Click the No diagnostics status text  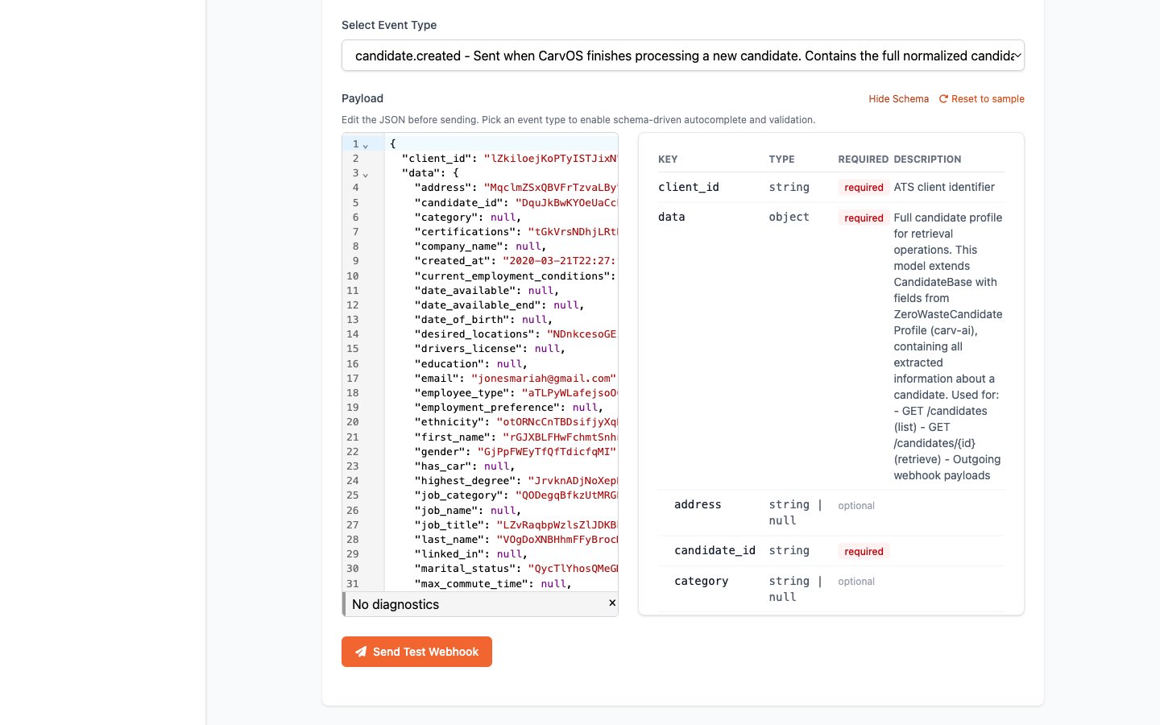[x=396, y=604]
